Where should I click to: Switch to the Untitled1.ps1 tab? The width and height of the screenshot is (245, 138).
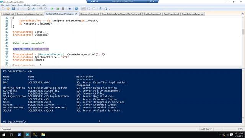coord(8,14)
